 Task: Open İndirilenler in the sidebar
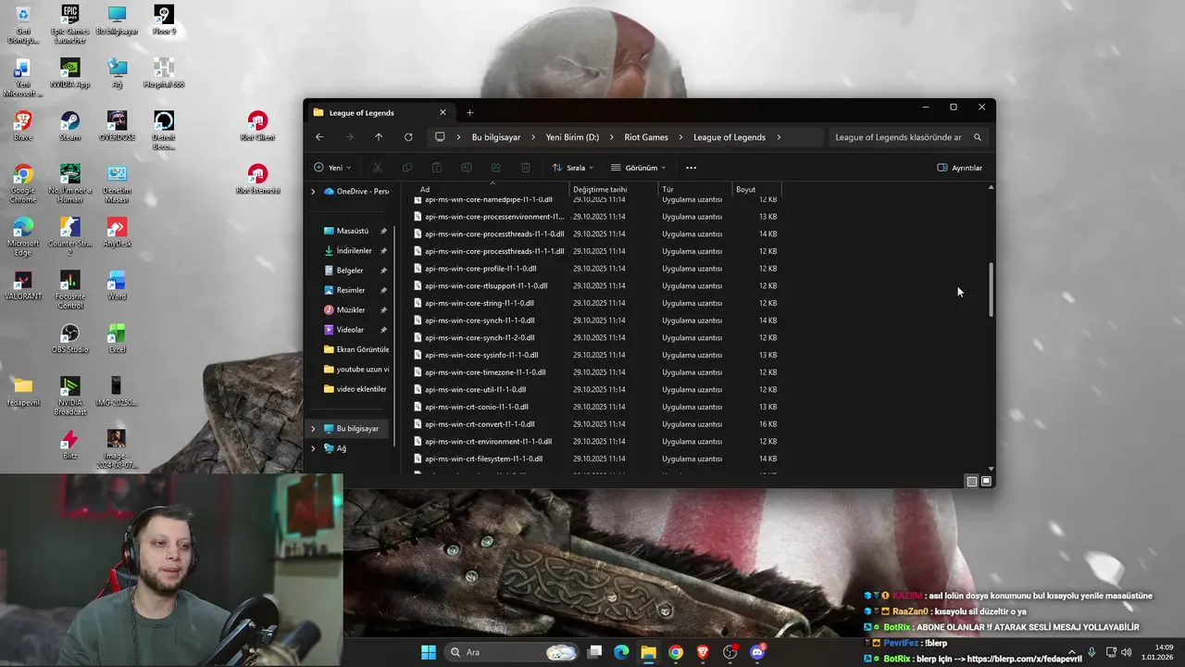(355, 251)
